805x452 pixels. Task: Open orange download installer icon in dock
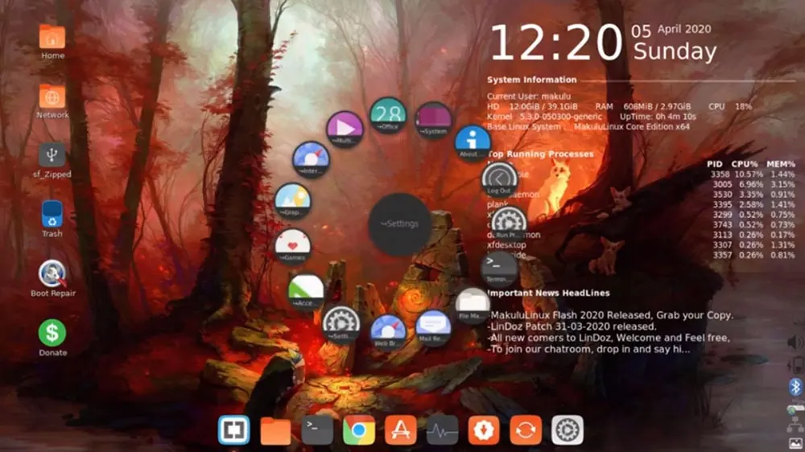(x=484, y=430)
